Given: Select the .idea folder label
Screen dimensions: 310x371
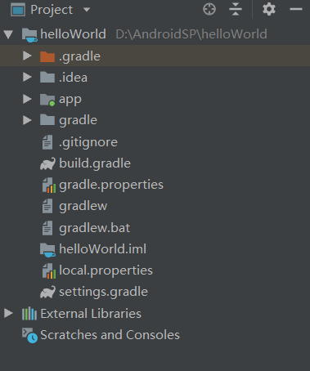Looking at the screenshot, I should (73, 78).
